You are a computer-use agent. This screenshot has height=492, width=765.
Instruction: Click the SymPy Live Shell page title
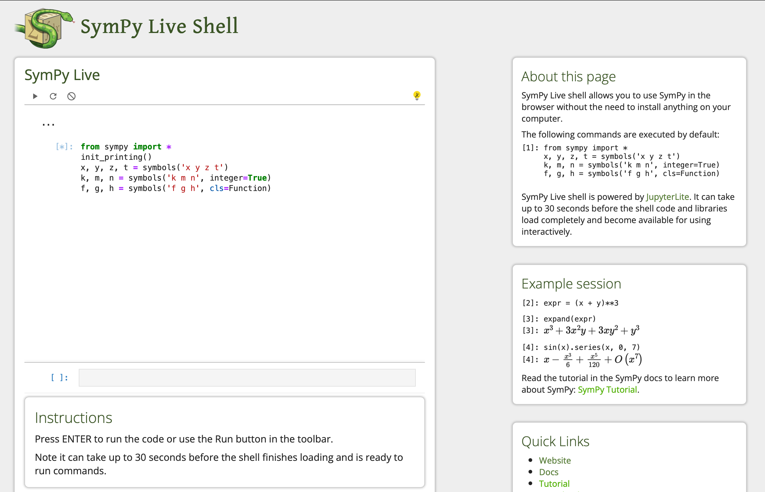159,26
